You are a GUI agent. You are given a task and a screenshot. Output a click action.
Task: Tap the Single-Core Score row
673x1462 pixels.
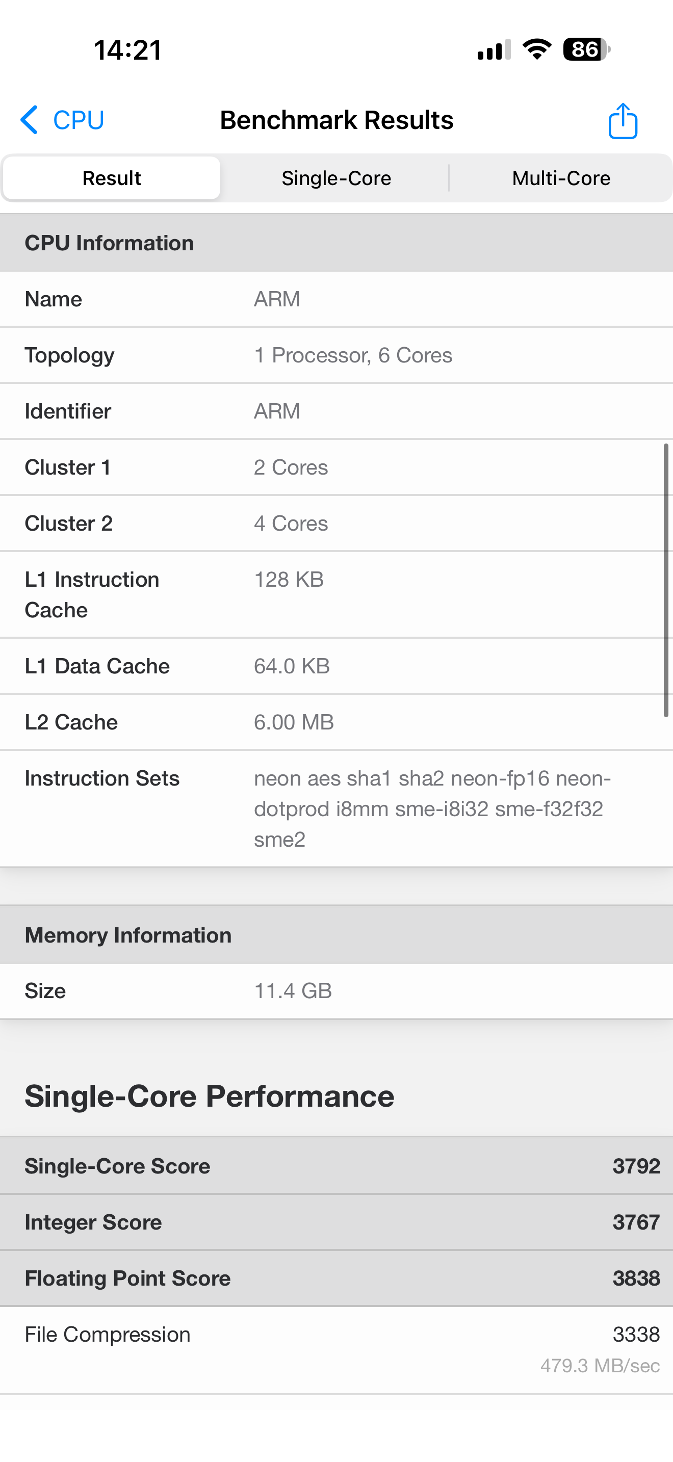(336, 1166)
